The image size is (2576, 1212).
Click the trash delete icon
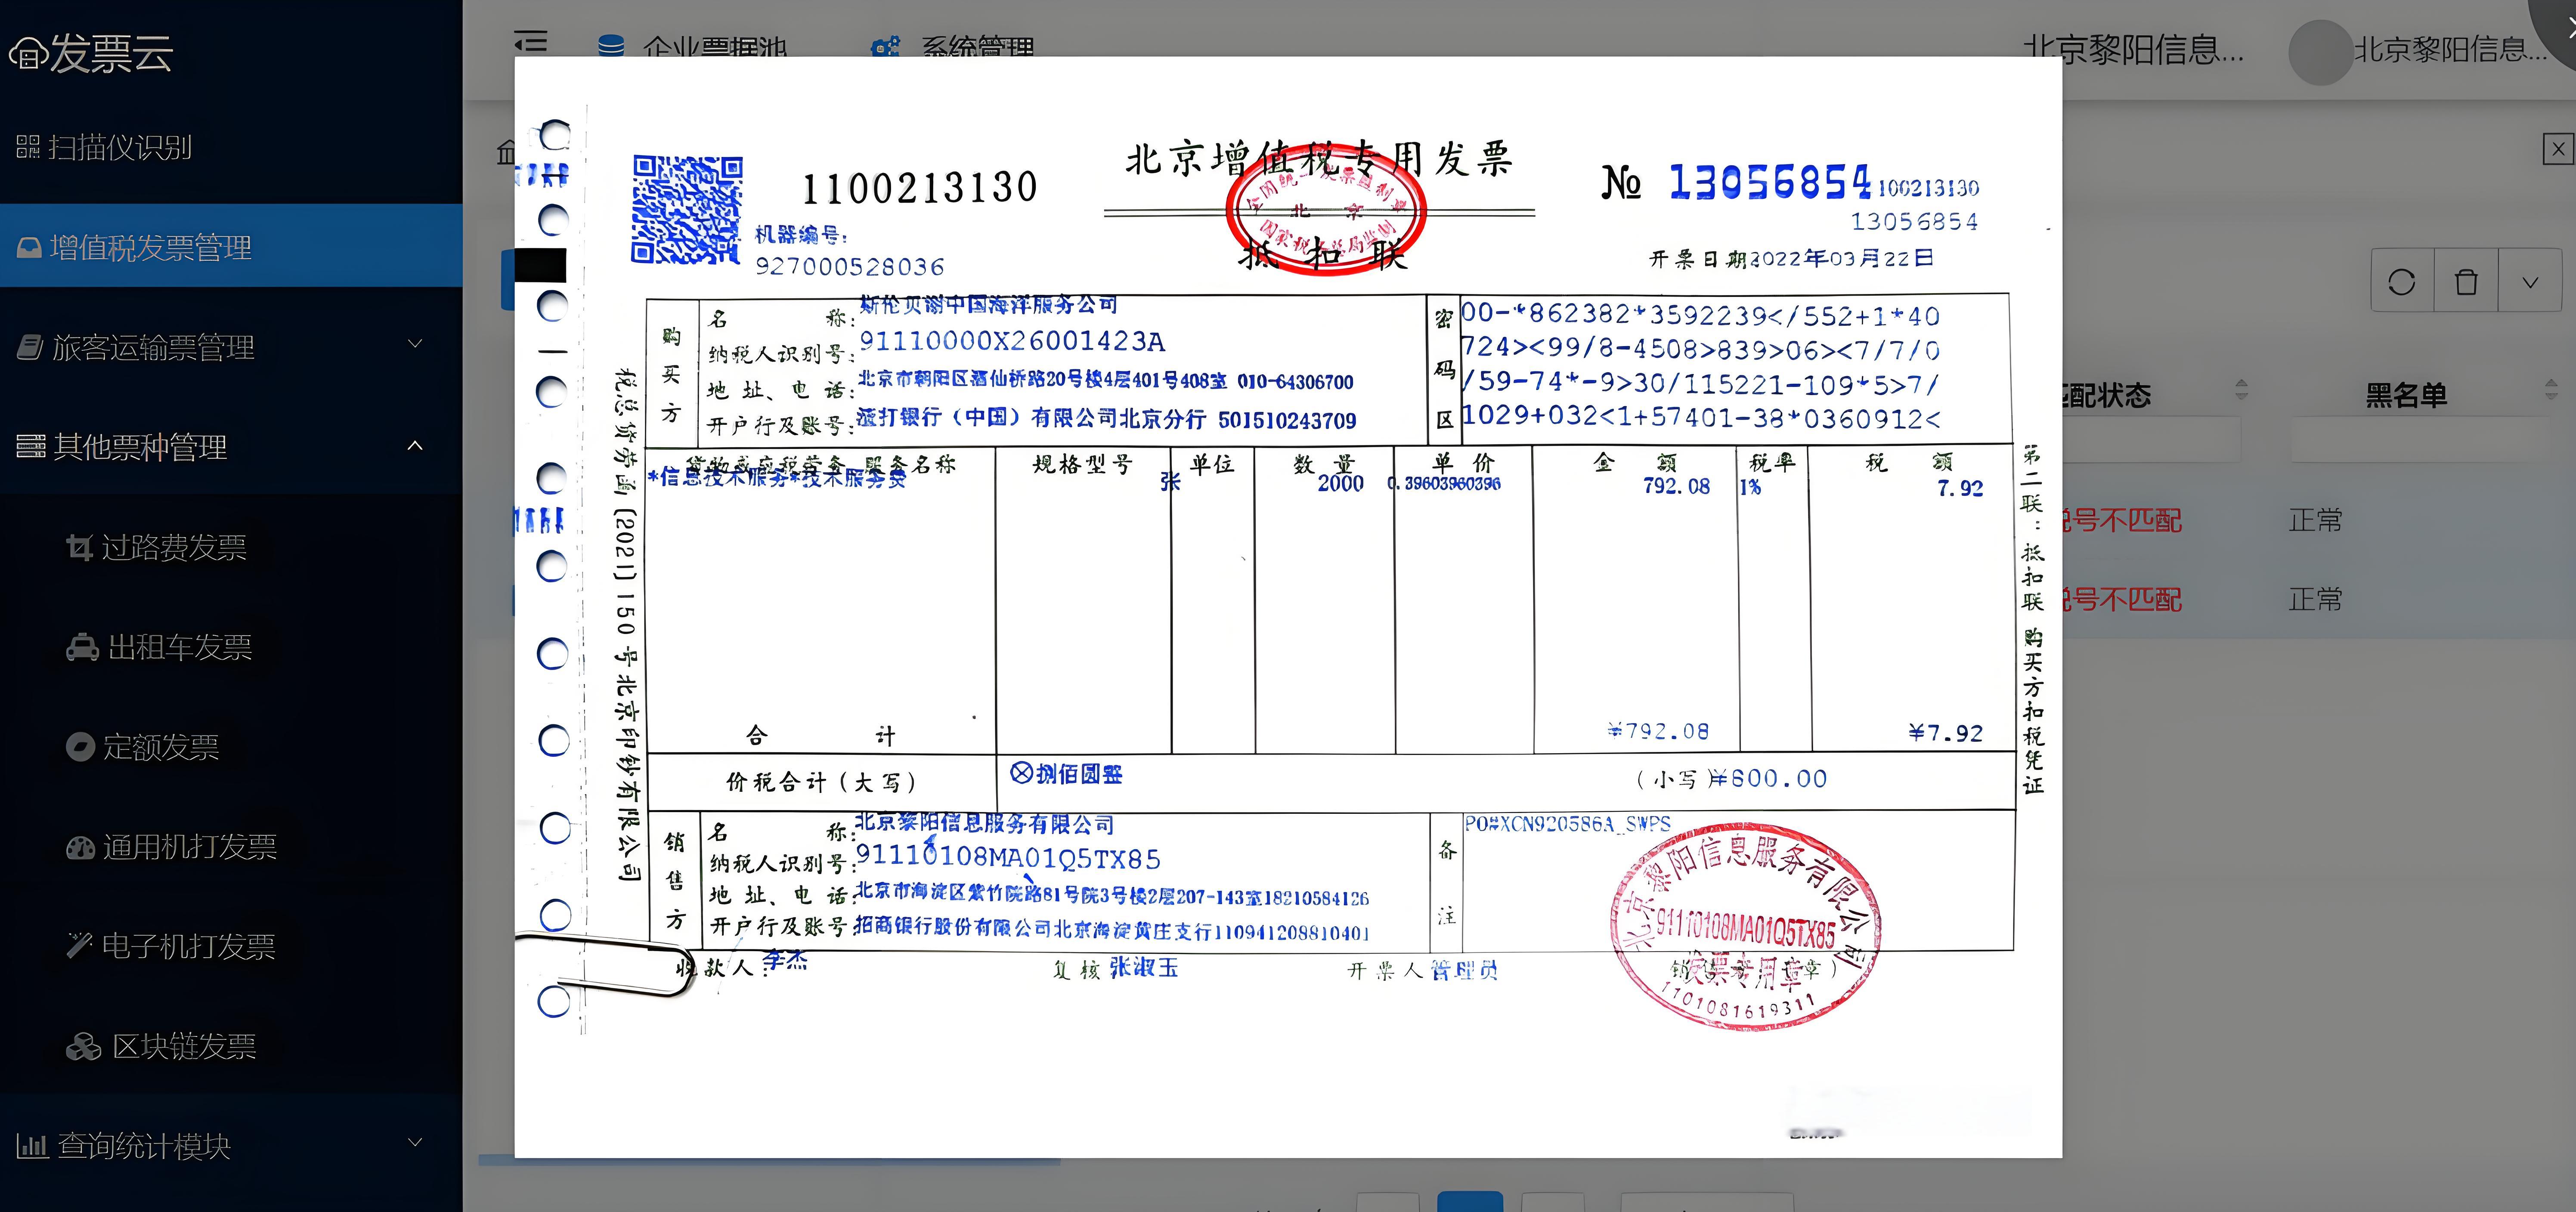click(2466, 282)
